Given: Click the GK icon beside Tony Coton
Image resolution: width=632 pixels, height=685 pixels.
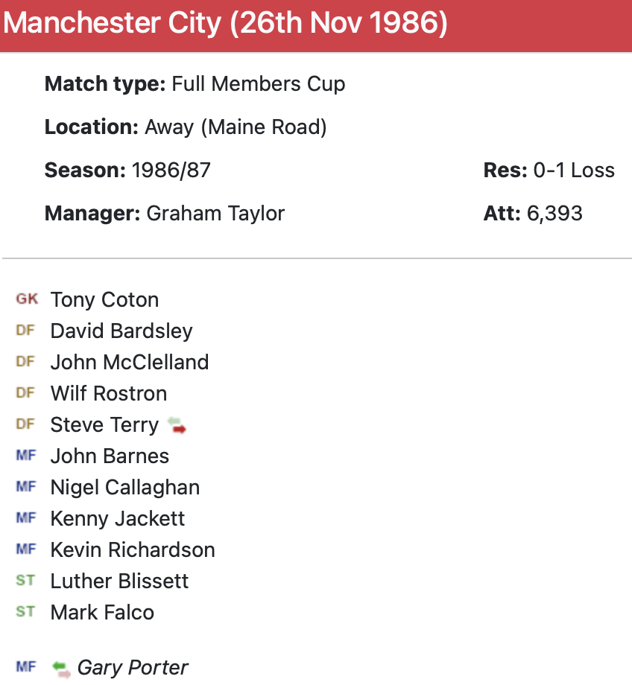Looking at the screenshot, I should [27, 299].
